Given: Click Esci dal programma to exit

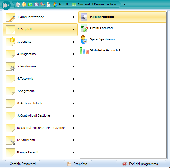Looking at the screenshot, I should [141, 164].
